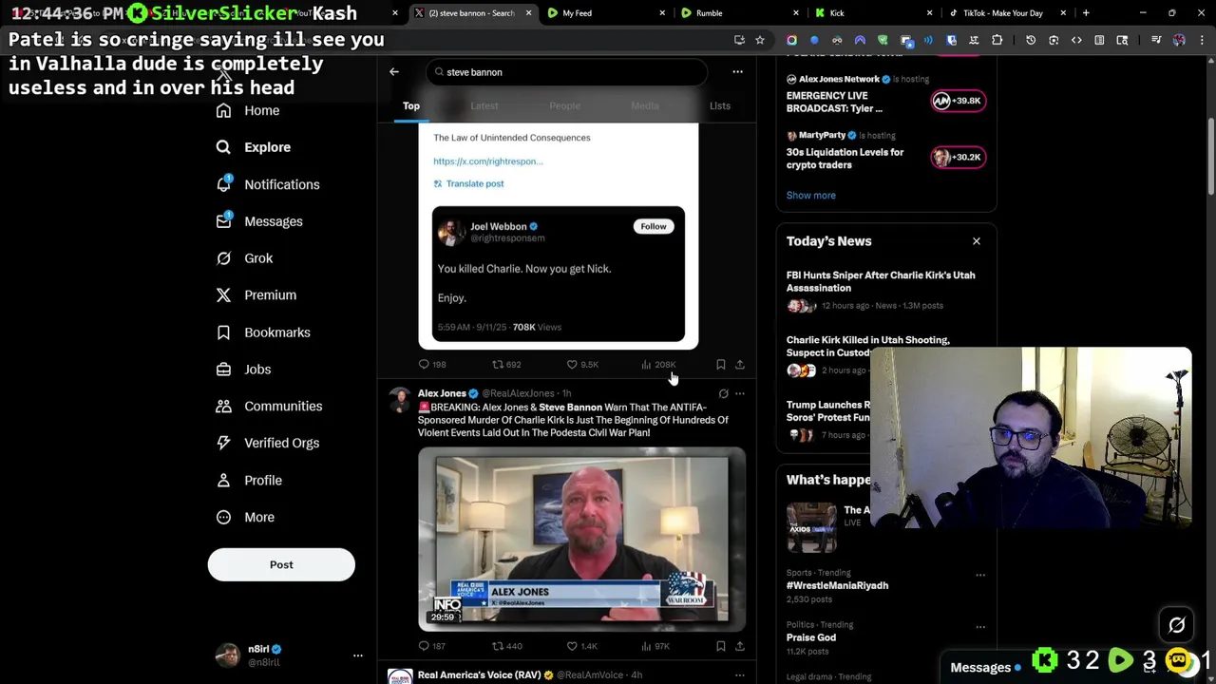
Task: Bookmark the post with 208K views
Action: coord(721,365)
